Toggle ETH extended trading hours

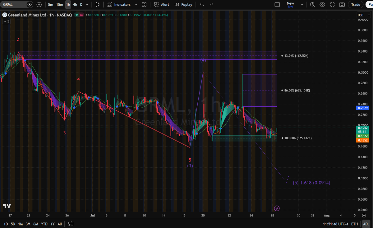tap(354, 224)
